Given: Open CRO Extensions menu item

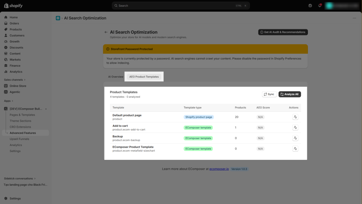Looking at the screenshot, I should (x=20, y=127).
